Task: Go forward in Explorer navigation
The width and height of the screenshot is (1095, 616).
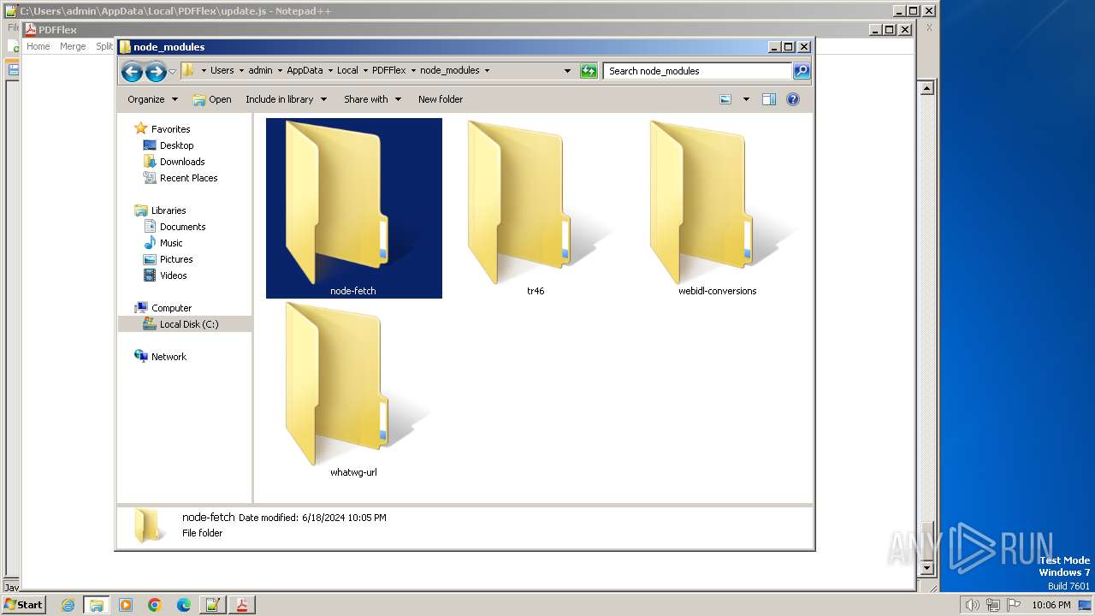Action: click(x=156, y=71)
